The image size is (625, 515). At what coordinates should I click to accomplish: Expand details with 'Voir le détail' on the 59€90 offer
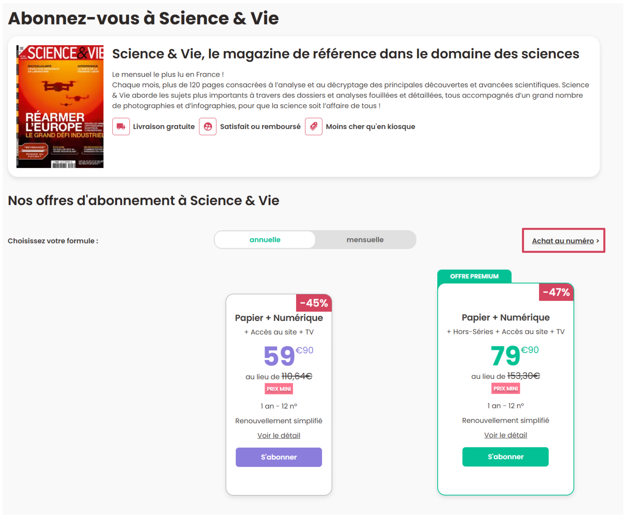(278, 435)
